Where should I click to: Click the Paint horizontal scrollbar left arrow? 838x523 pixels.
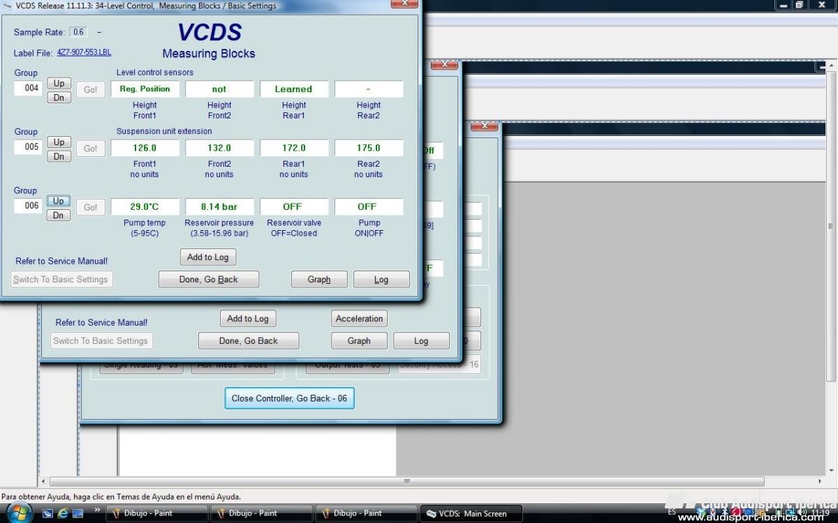[x=45, y=481]
